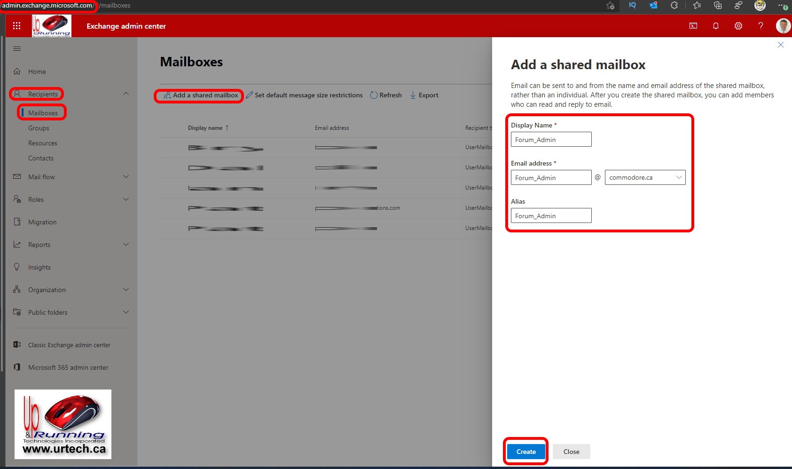This screenshot has width=792, height=469.
Task: Collapse the navigation hamburger menu
Action: [17, 48]
